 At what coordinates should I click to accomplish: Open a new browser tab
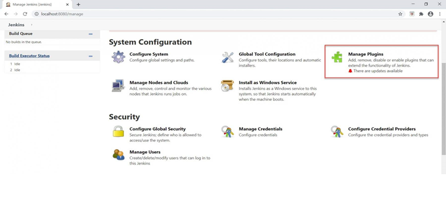coord(78,4)
